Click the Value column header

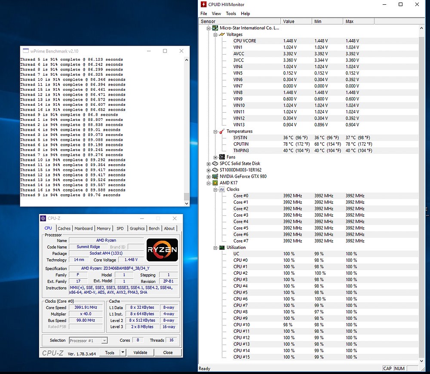[296, 21]
